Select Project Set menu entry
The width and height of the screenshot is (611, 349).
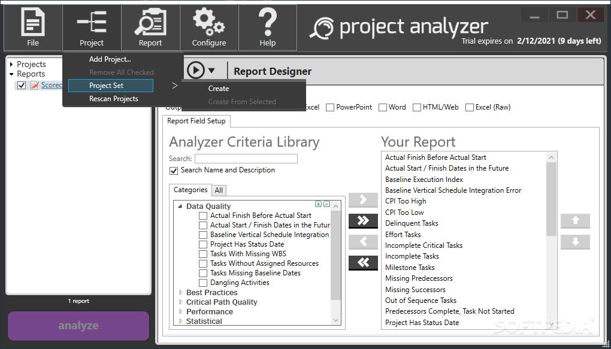[111, 86]
